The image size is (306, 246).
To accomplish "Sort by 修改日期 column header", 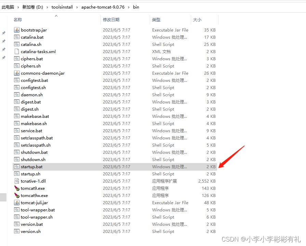I will click(111, 20).
